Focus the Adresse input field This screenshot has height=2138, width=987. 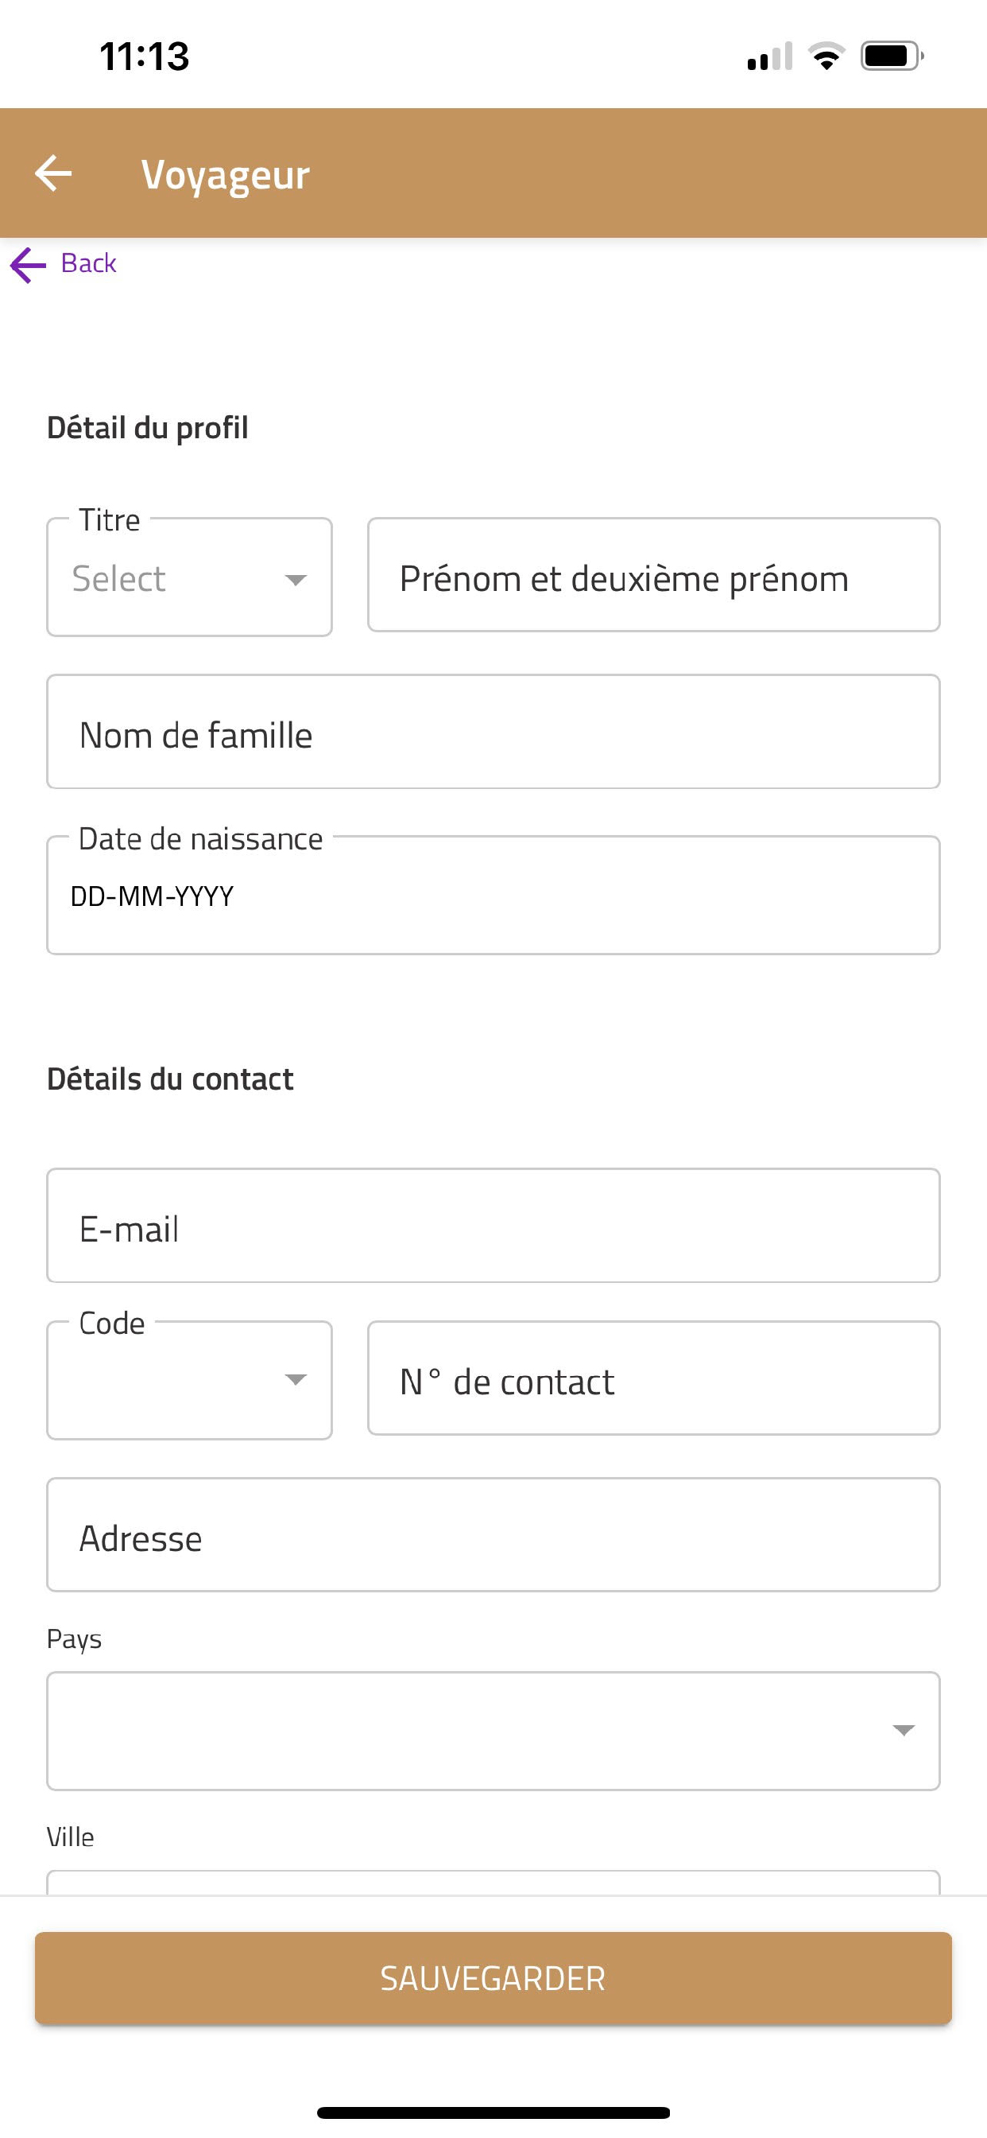(x=493, y=1534)
